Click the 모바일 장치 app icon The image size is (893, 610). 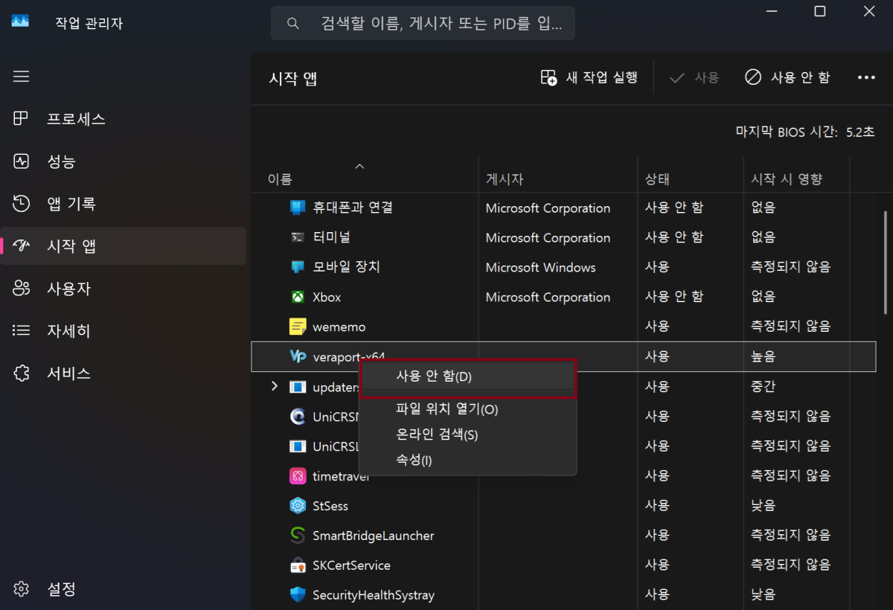pos(298,267)
